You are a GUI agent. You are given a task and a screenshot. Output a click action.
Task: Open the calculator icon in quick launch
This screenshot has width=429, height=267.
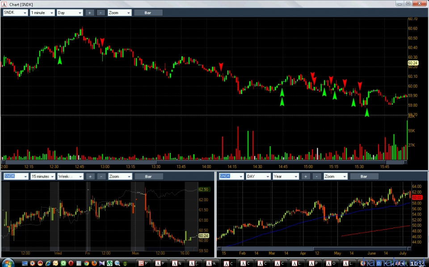click(79, 263)
